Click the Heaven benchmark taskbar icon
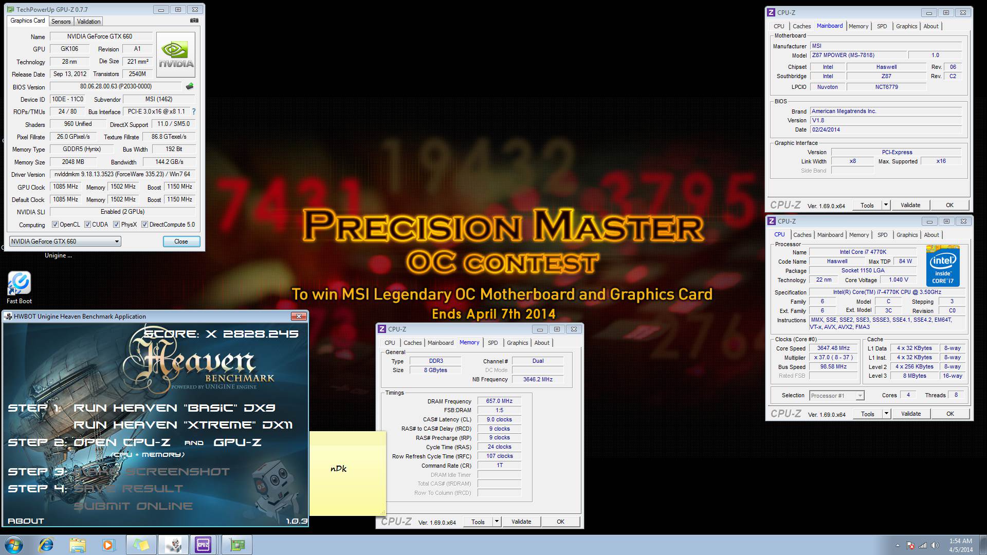 pyautogui.click(x=173, y=545)
